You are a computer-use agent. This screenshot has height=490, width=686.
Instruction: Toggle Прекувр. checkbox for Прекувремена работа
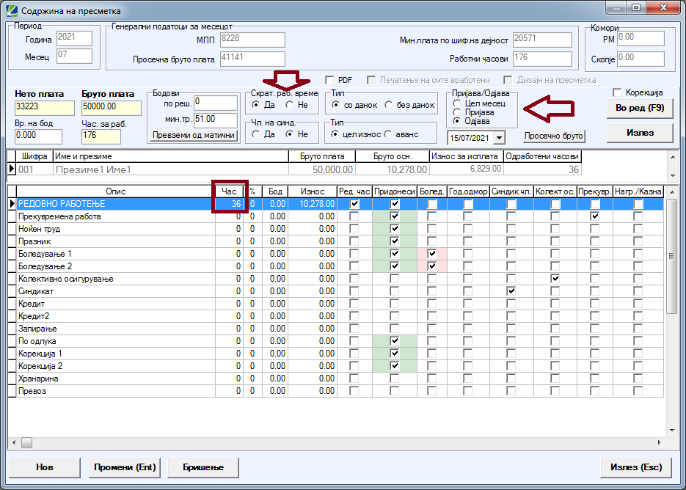(x=594, y=216)
